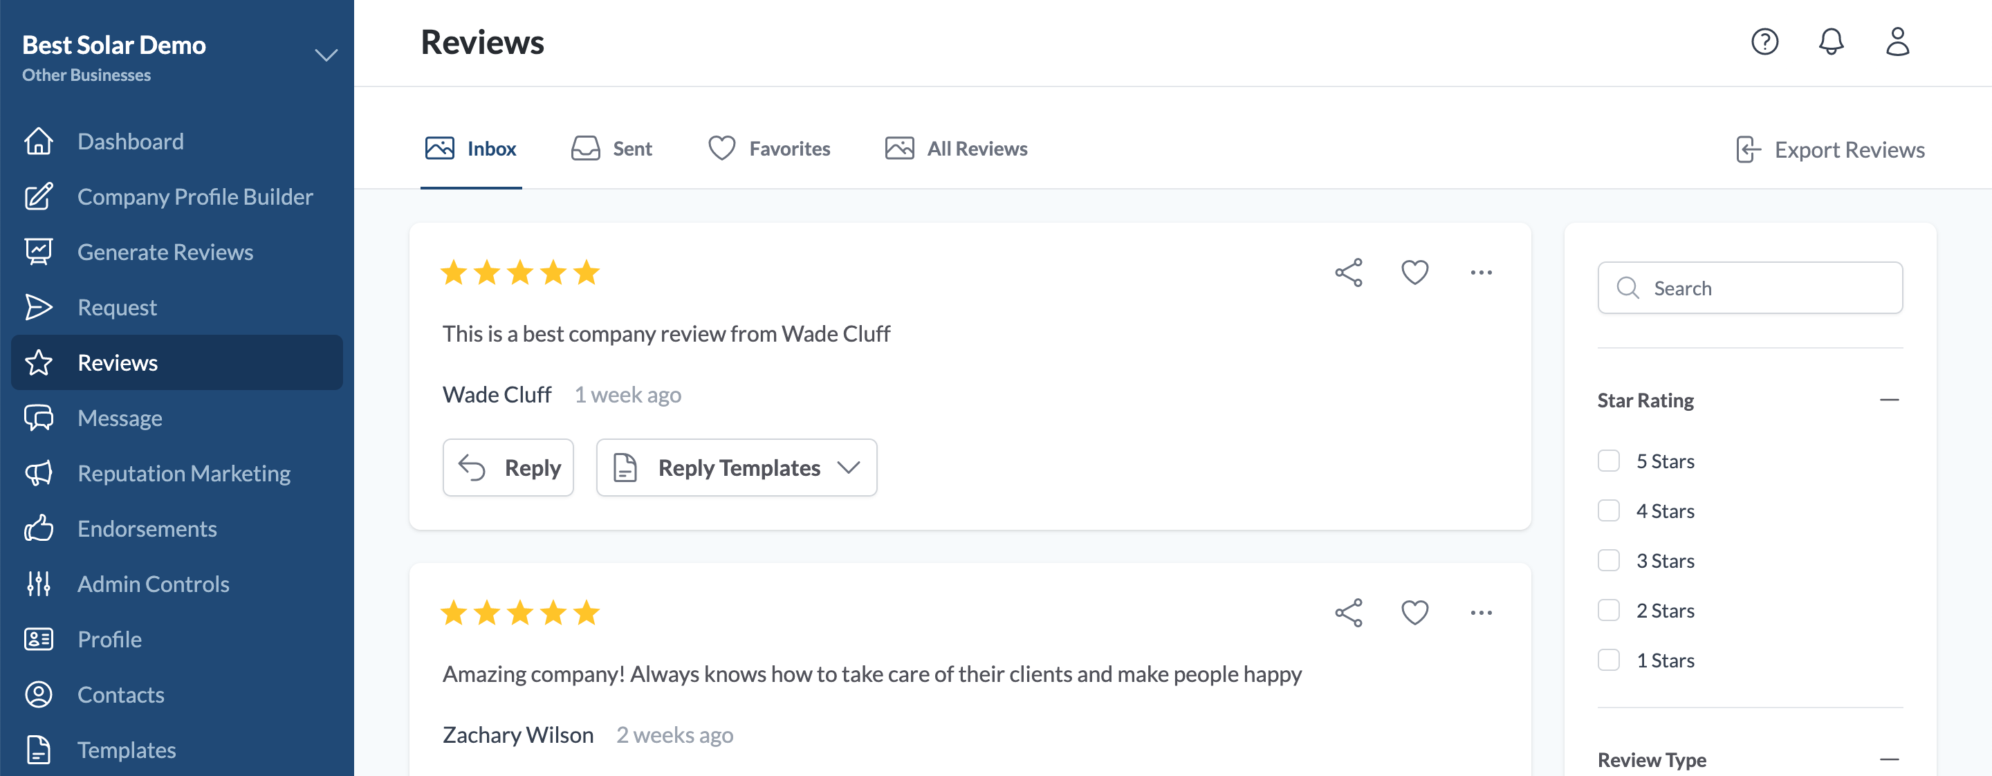Expand the Best Solar Demo business switcher
Image resolution: width=1992 pixels, height=776 pixels.
(326, 55)
